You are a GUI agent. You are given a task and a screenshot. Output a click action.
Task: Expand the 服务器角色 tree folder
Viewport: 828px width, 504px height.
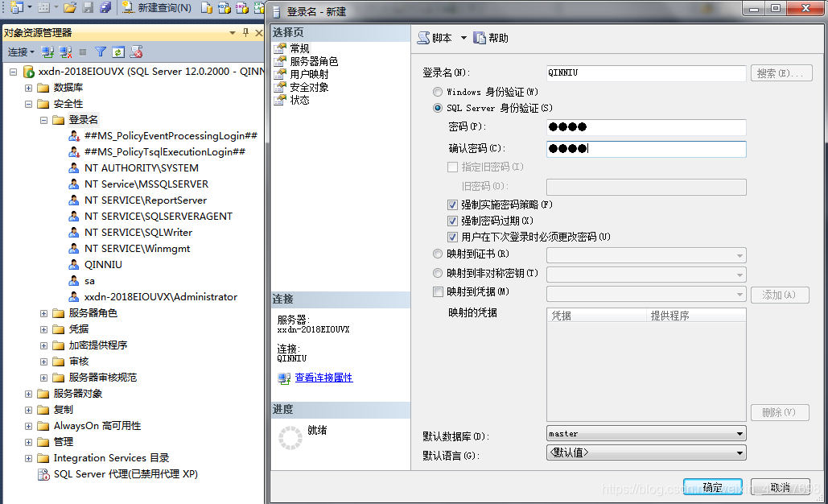coord(43,313)
